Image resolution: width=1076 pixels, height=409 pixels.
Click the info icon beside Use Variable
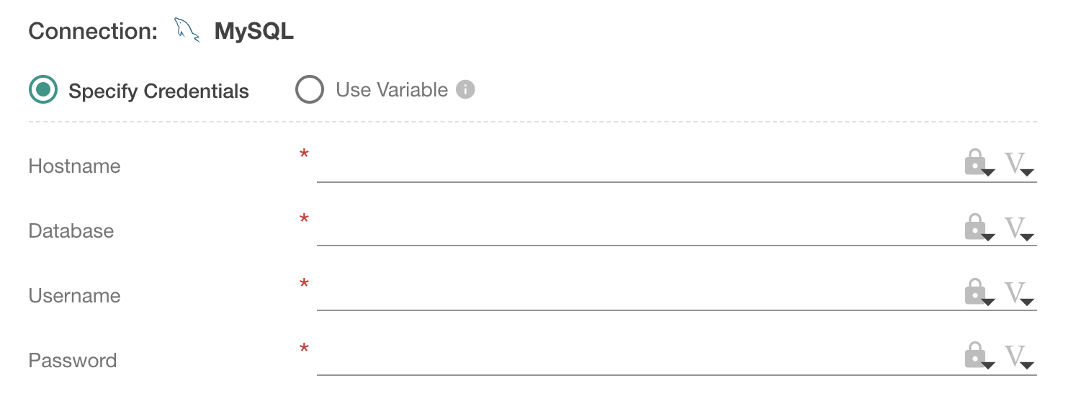click(x=465, y=90)
